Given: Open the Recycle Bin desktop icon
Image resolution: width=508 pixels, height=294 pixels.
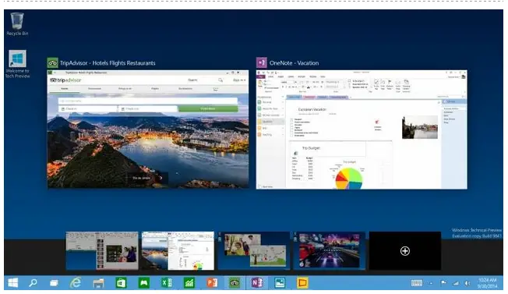Looking at the screenshot, I should (x=17, y=24).
